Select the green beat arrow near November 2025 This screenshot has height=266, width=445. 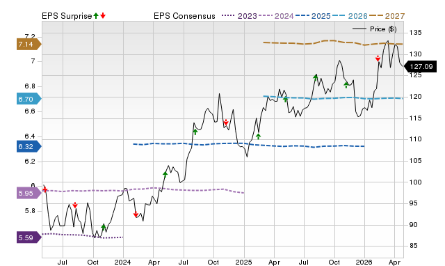[346, 85]
